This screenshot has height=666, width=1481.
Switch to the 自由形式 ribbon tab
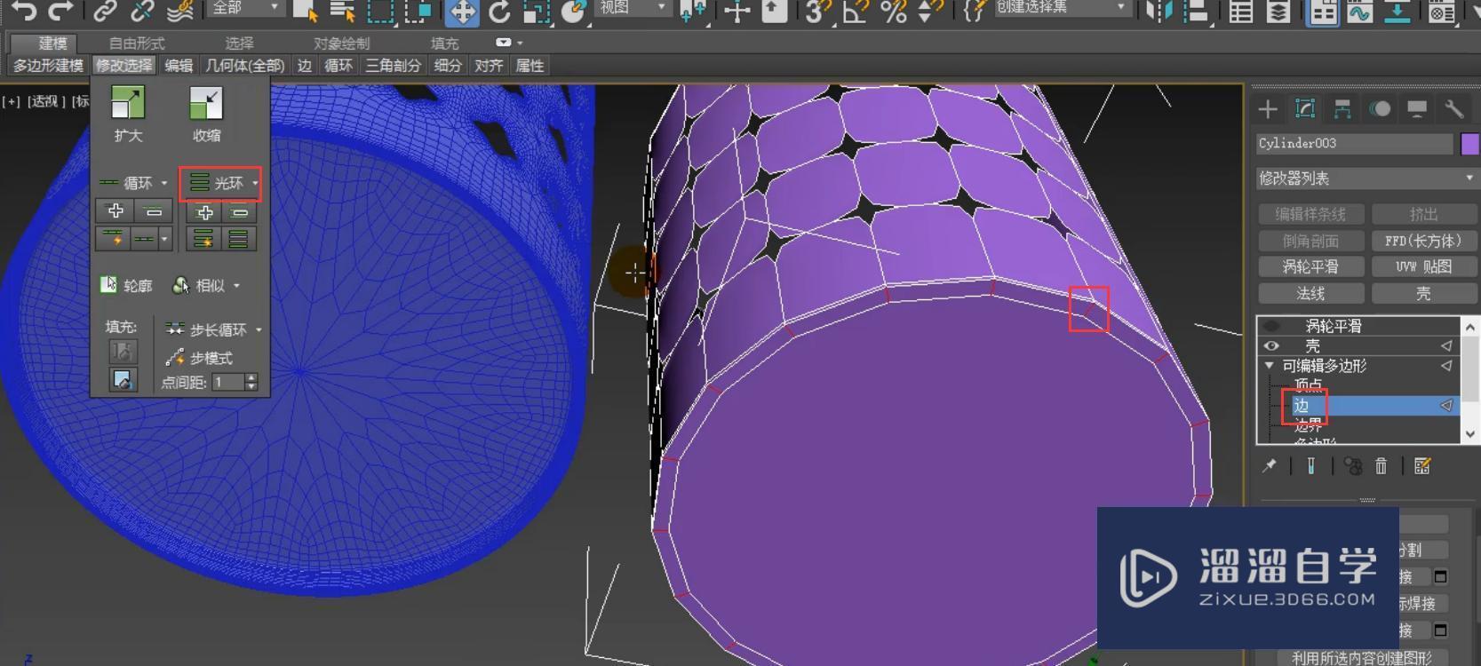[137, 43]
